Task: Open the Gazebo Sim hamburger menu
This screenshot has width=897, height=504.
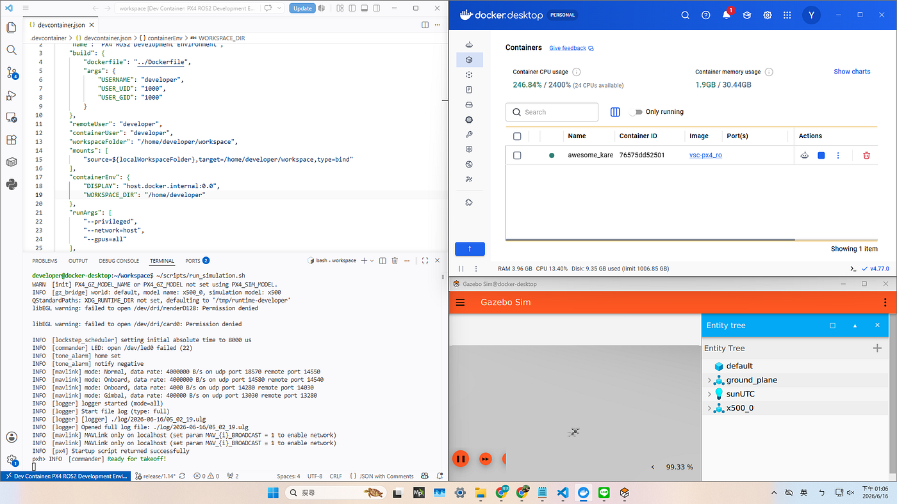Action: coord(460,303)
